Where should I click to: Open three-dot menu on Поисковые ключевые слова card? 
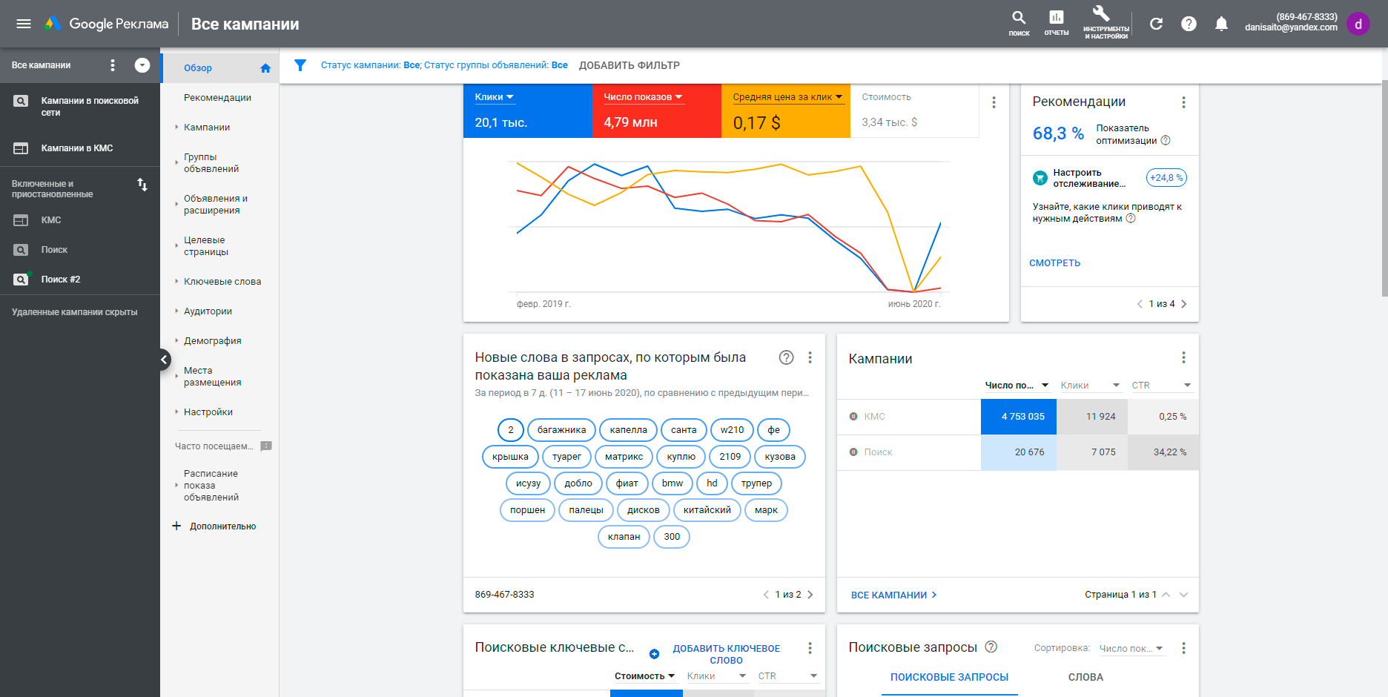click(x=810, y=648)
